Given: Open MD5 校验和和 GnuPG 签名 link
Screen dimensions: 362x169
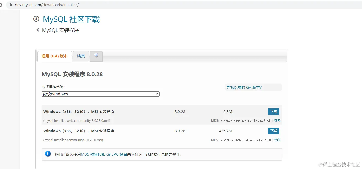Looking at the screenshot, I should [x=104, y=154].
